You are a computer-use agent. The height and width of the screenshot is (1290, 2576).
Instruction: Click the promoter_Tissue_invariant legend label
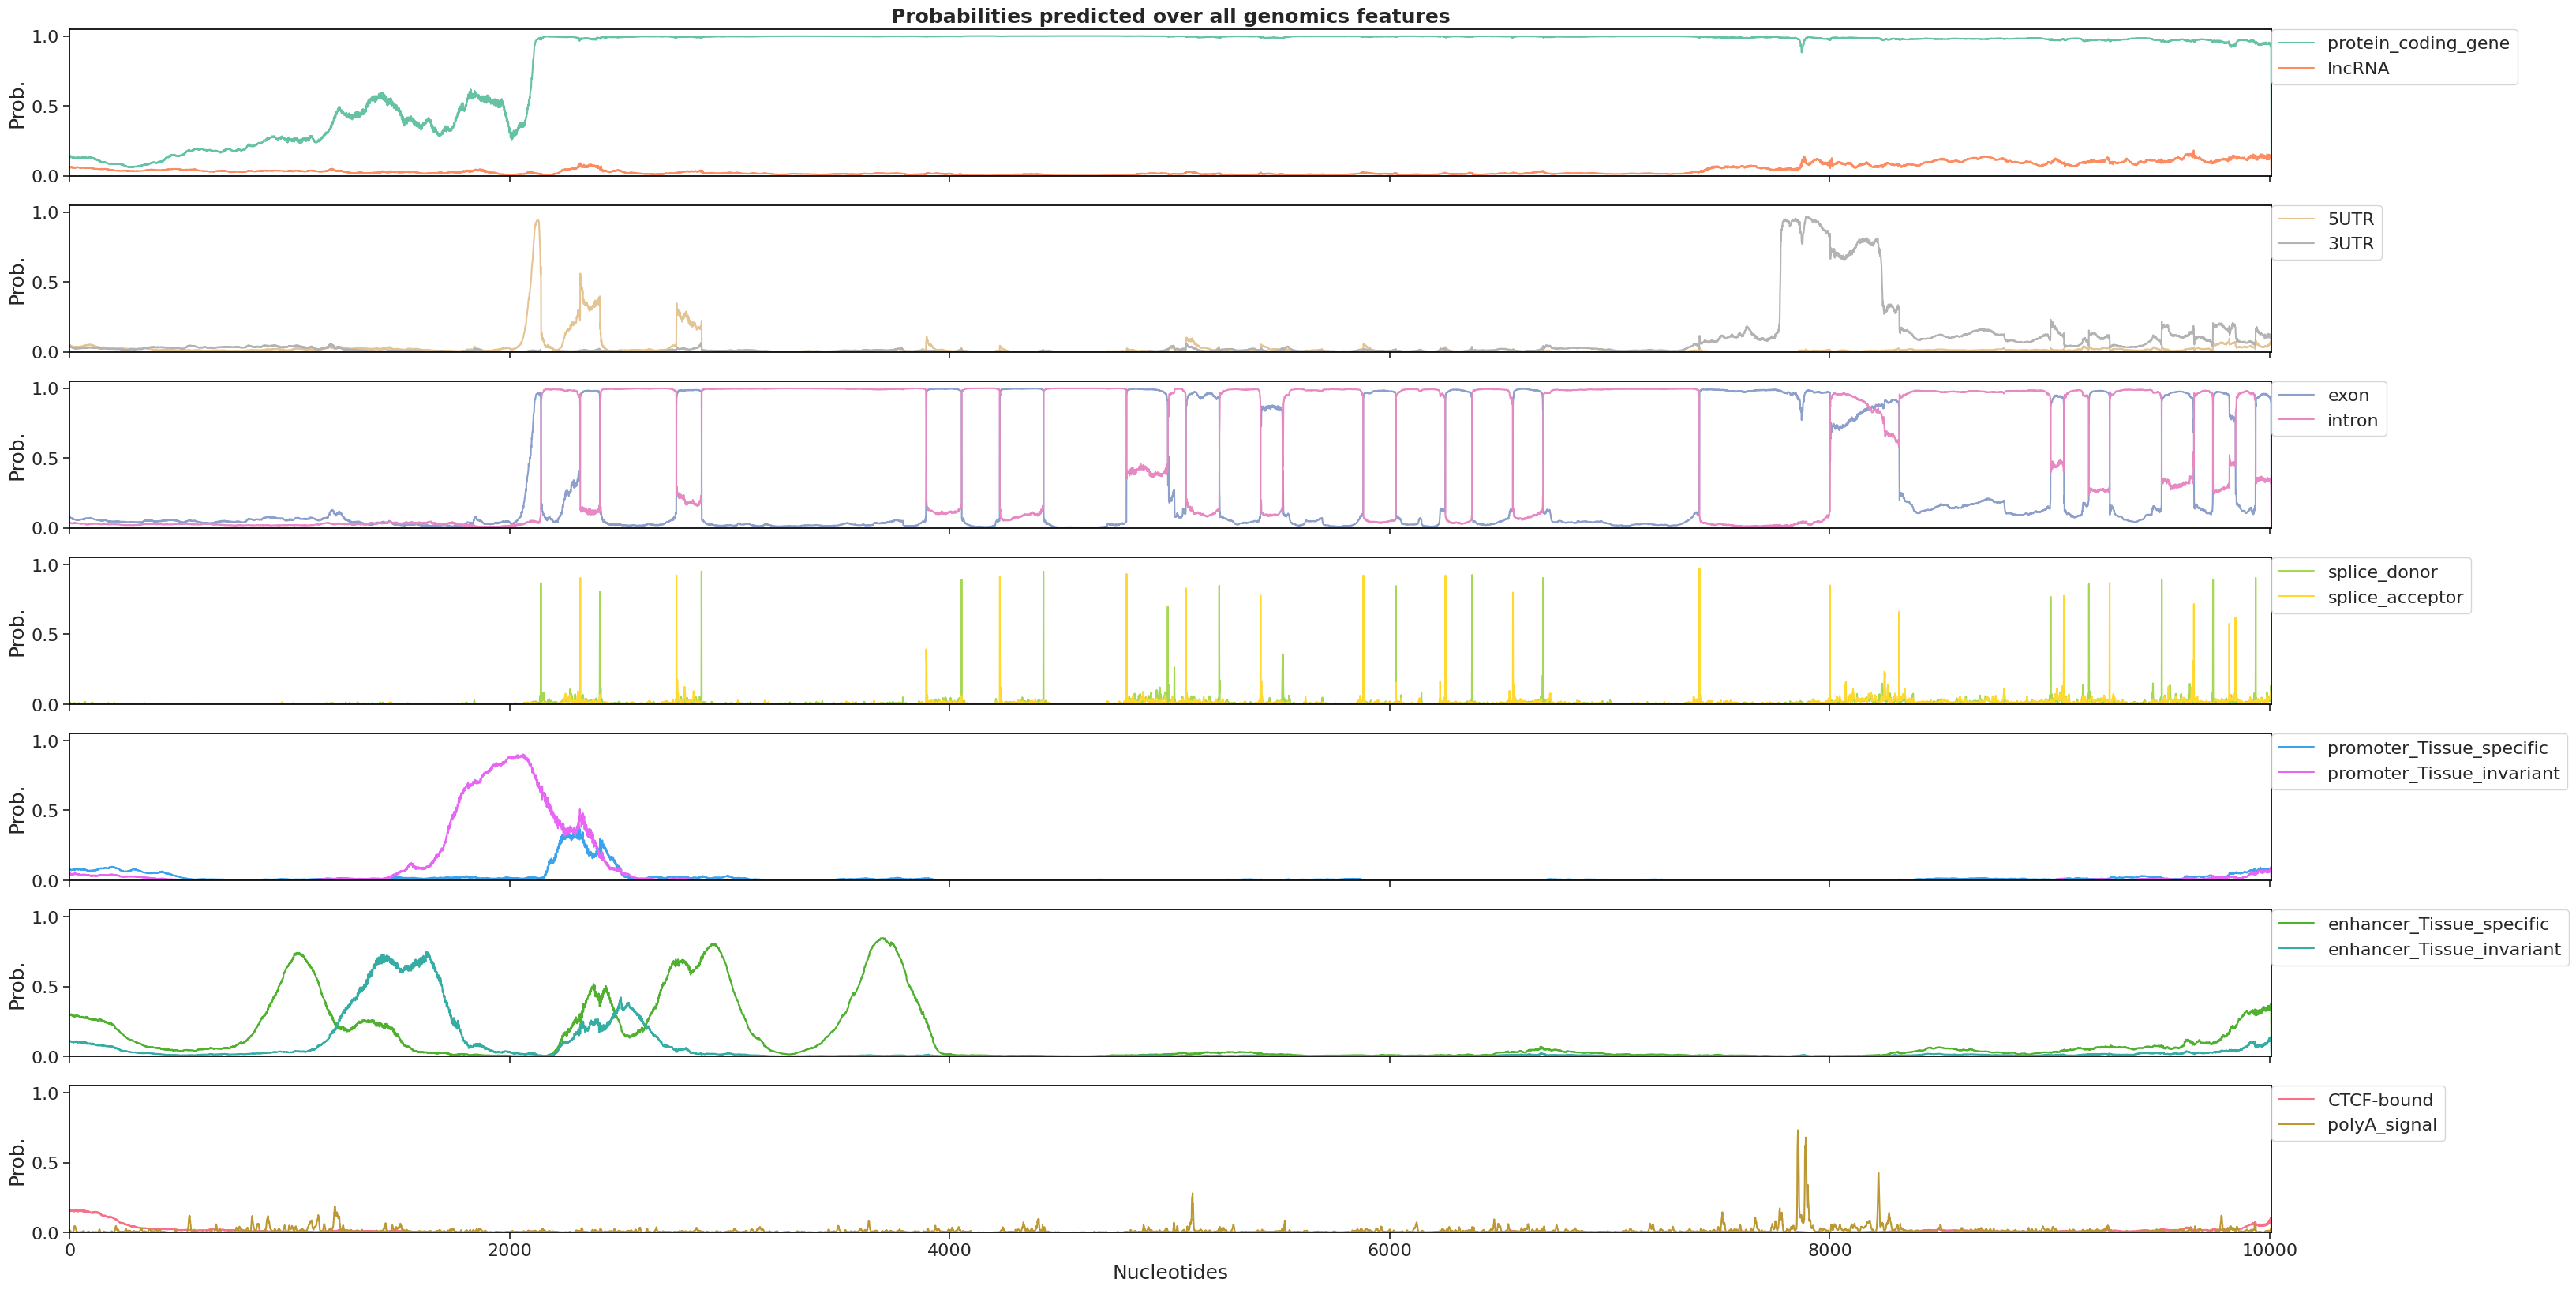coord(2443,774)
